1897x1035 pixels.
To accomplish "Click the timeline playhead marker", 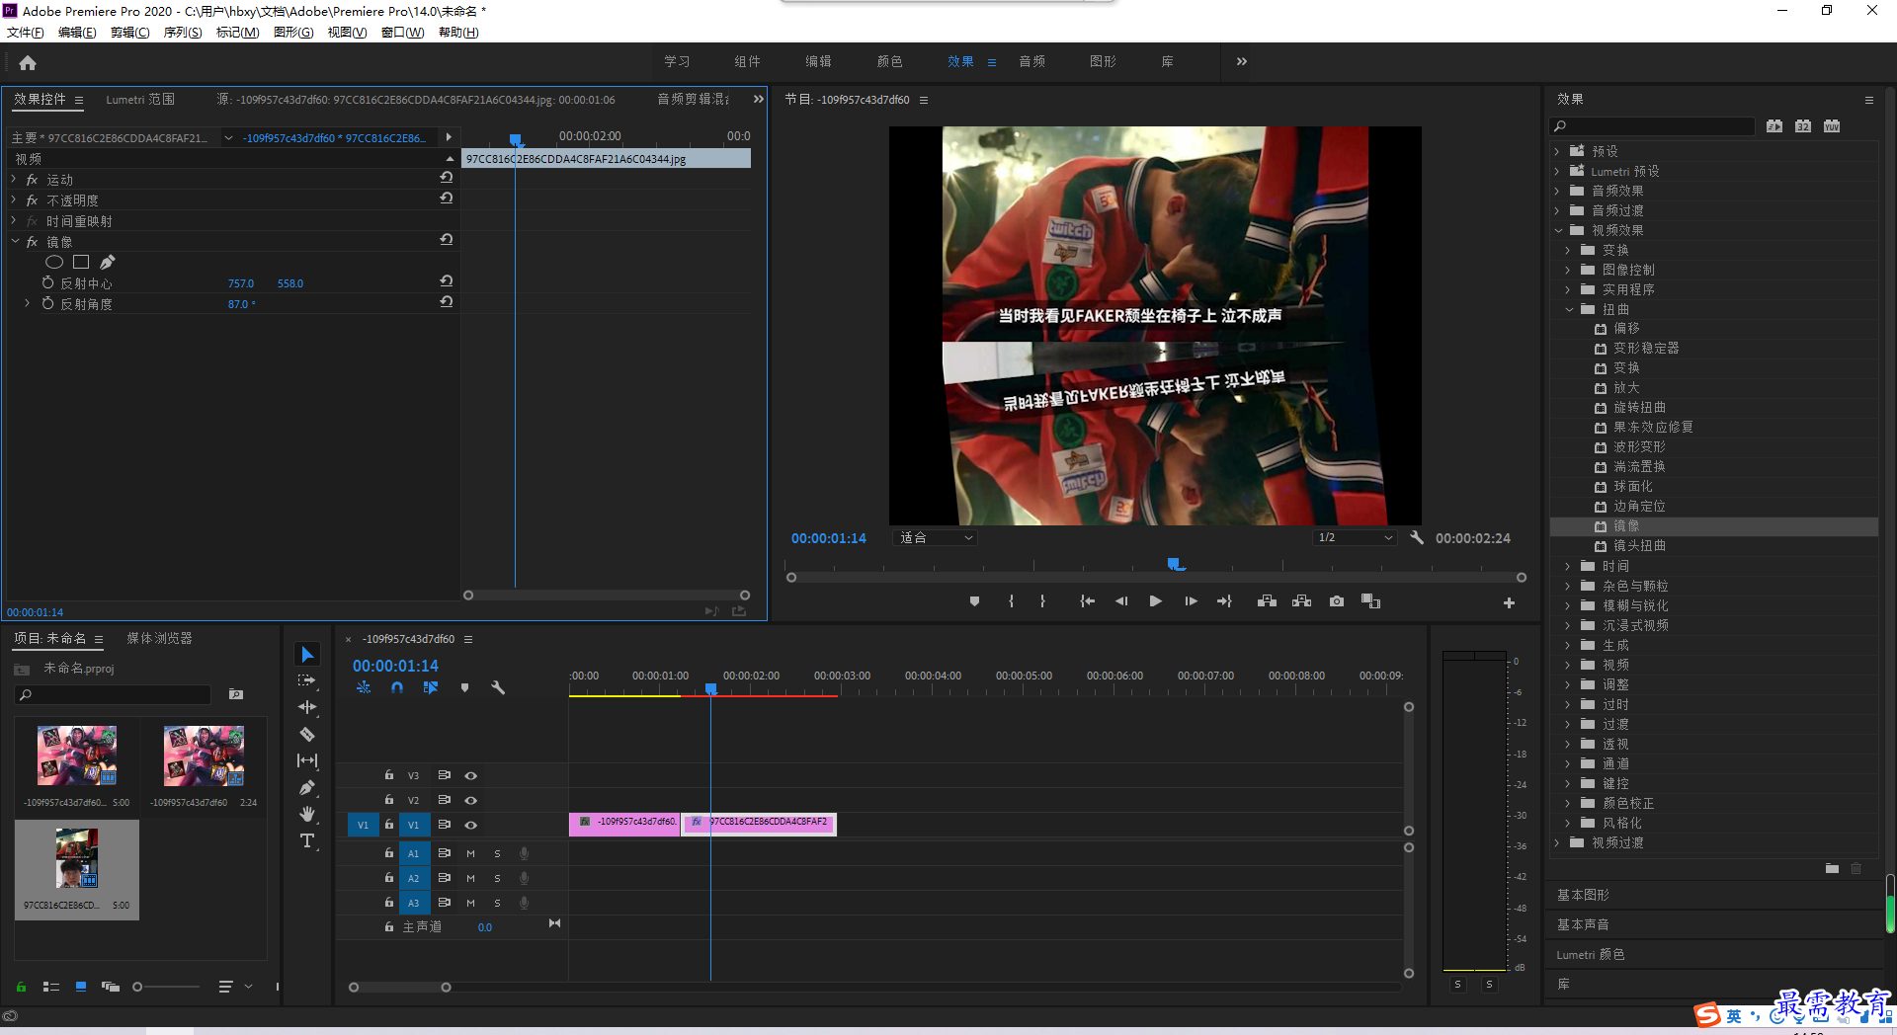I will click(710, 688).
